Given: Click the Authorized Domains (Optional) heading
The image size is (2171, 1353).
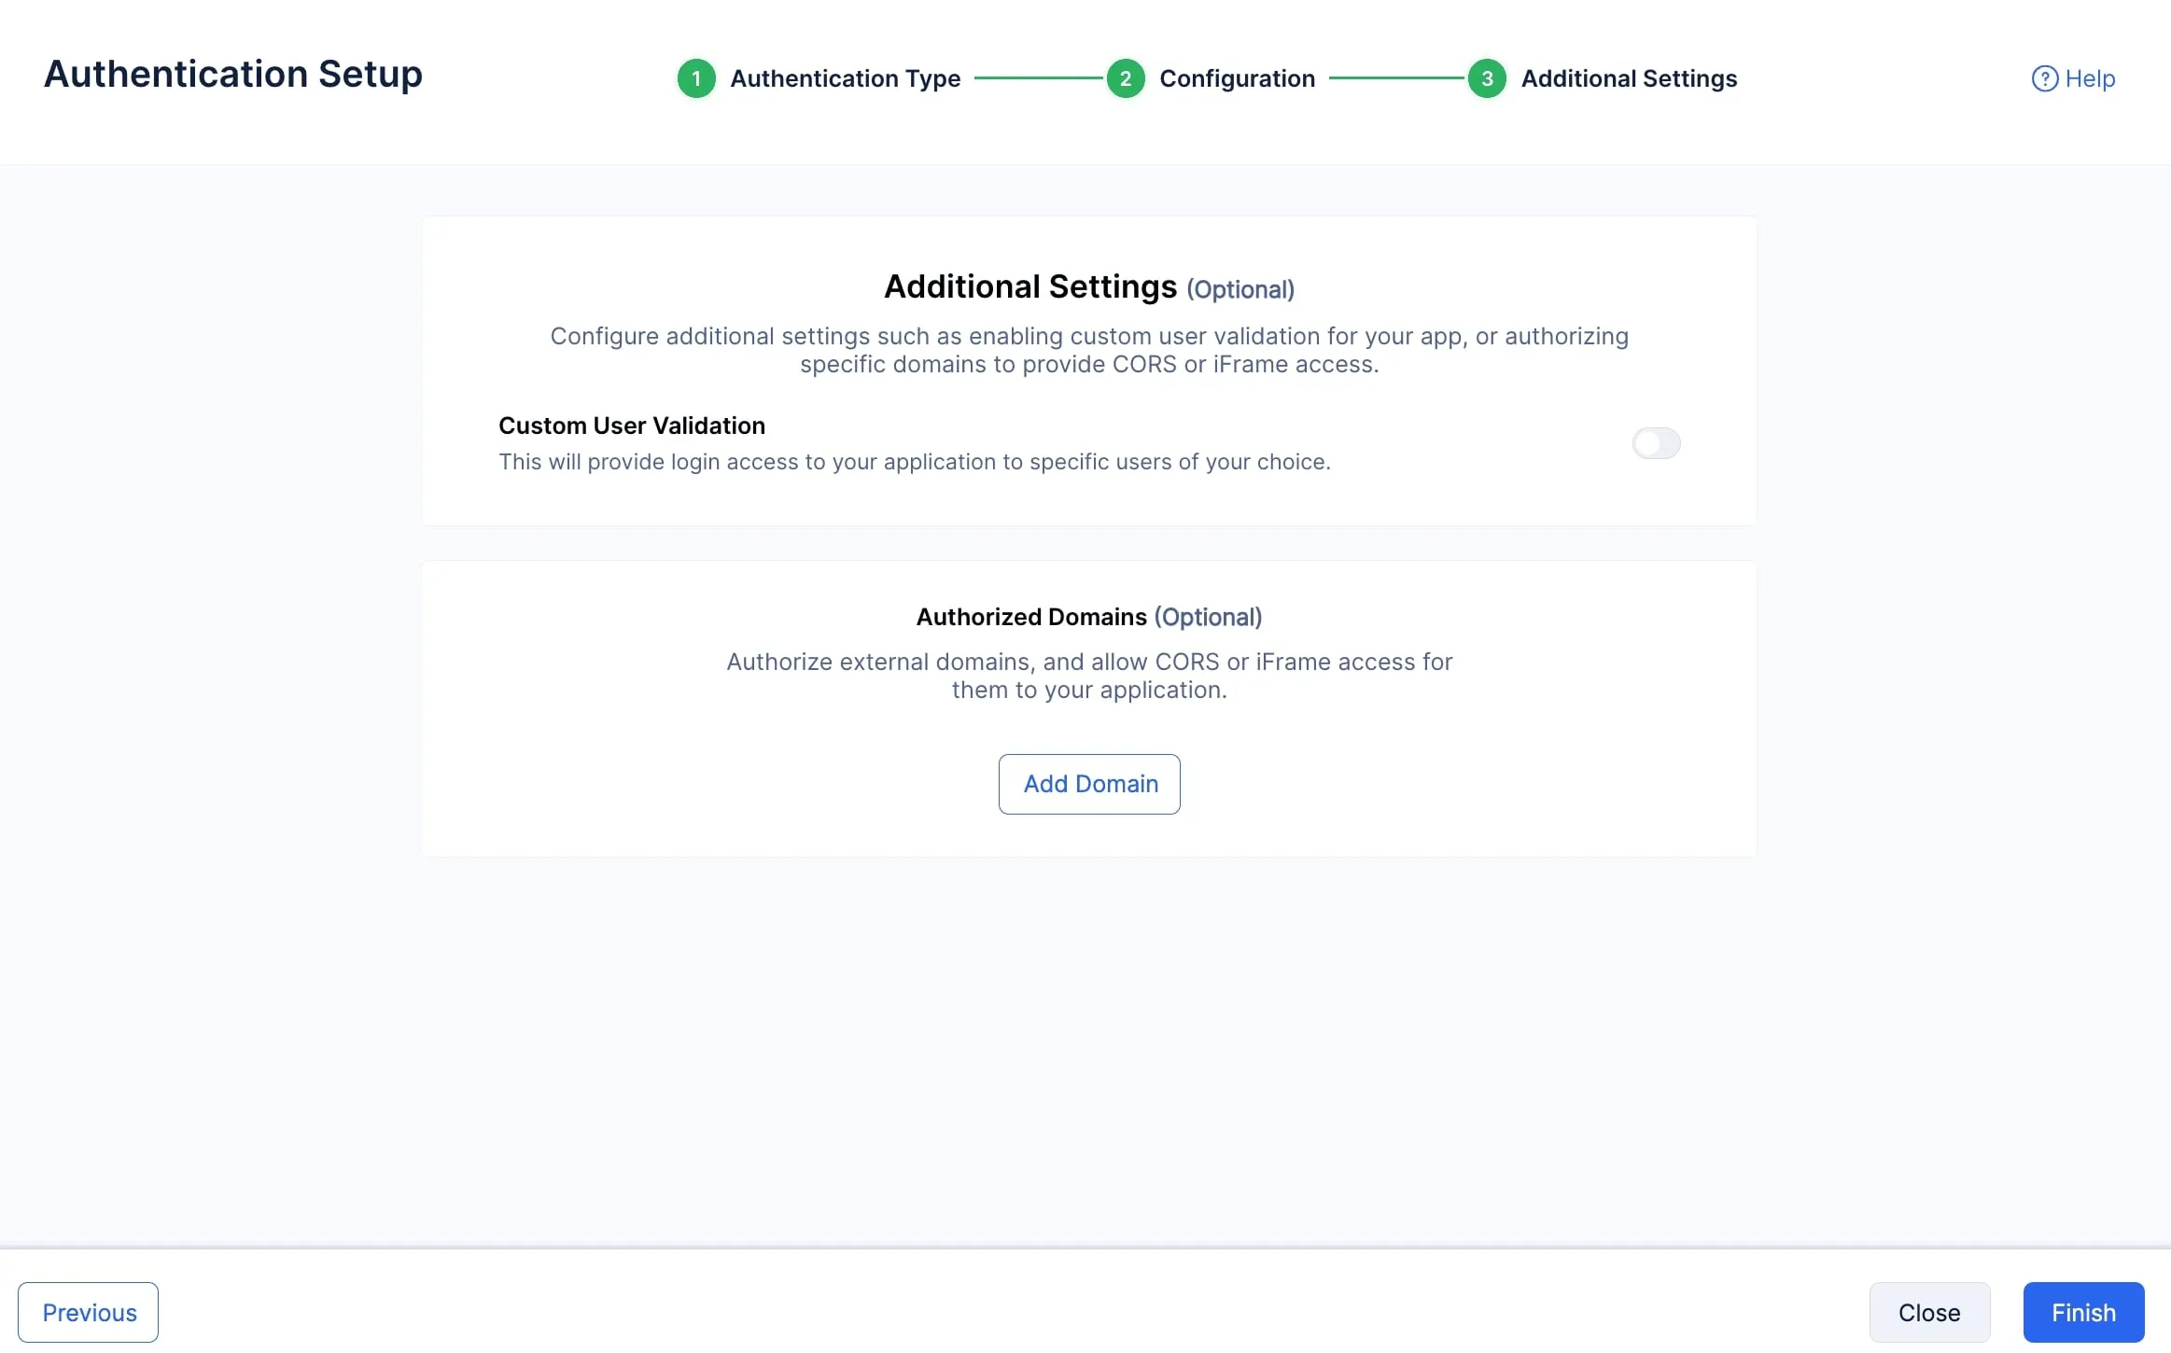Looking at the screenshot, I should (1089, 617).
